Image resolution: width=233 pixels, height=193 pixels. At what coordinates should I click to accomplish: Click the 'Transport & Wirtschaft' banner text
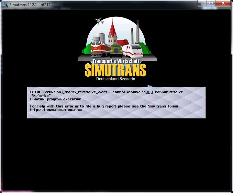[x=116, y=61]
